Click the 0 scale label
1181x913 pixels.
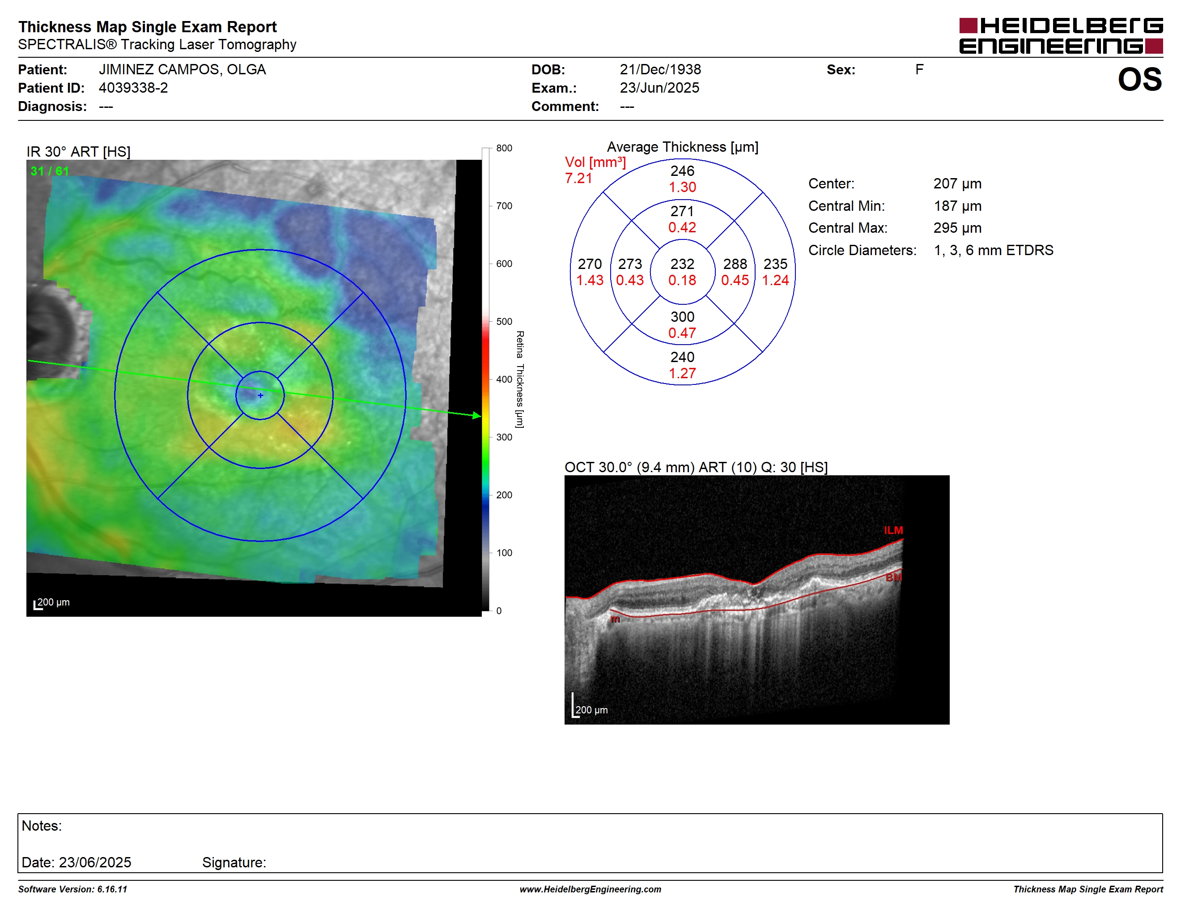tap(499, 610)
